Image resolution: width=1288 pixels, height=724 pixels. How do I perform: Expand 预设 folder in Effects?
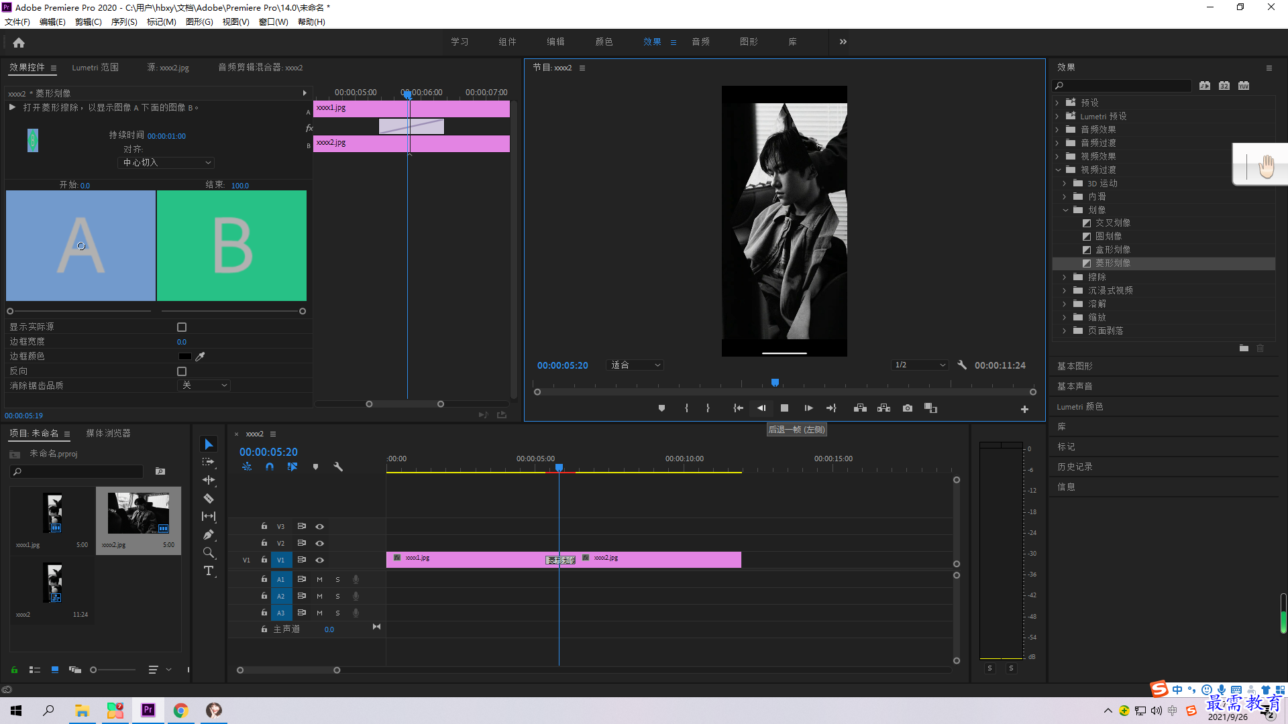point(1057,103)
